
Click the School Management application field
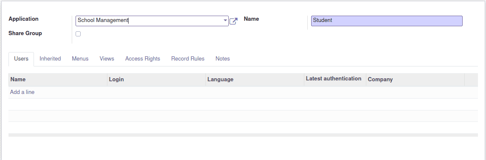(152, 21)
